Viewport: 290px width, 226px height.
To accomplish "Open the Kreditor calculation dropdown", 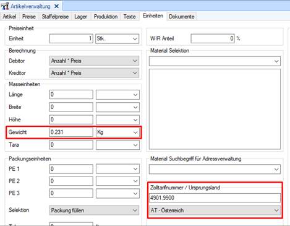I will [x=94, y=73].
